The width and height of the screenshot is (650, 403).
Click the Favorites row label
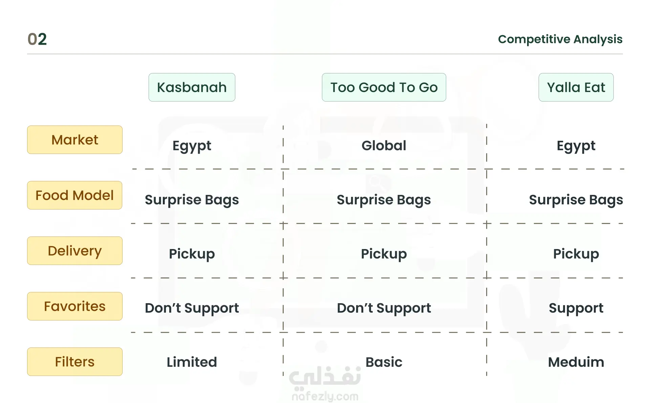75,306
